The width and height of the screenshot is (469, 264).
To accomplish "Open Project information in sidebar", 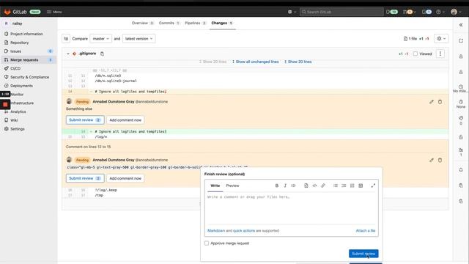I will pyautogui.click(x=26, y=34).
